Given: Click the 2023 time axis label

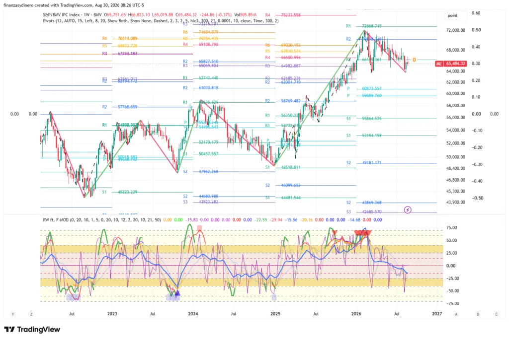Looking at the screenshot, I should pos(112,314).
